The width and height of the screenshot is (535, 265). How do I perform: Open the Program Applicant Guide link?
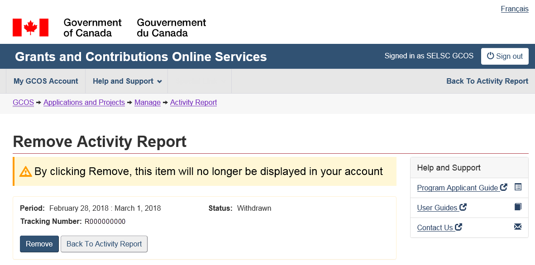[x=457, y=188]
